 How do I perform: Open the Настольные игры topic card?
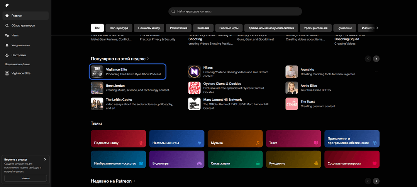click(176, 139)
